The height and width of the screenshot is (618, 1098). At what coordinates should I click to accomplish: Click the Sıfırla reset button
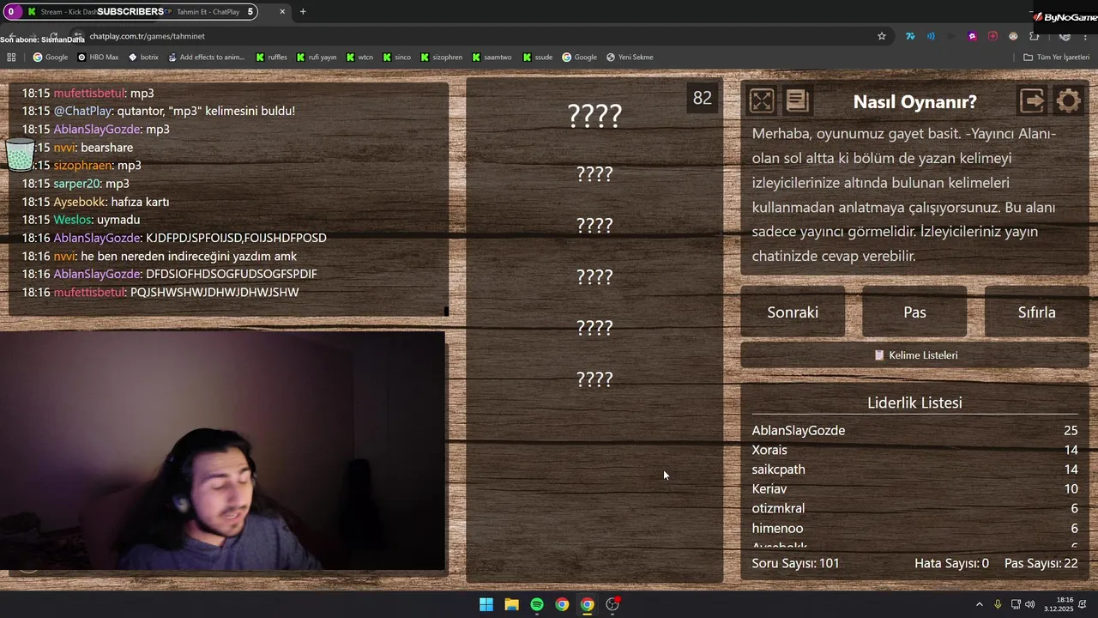point(1036,312)
